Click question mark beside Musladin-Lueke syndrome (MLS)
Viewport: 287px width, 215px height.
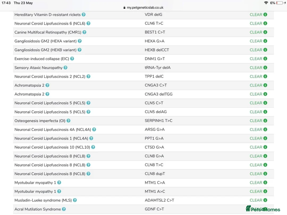(x=75, y=200)
